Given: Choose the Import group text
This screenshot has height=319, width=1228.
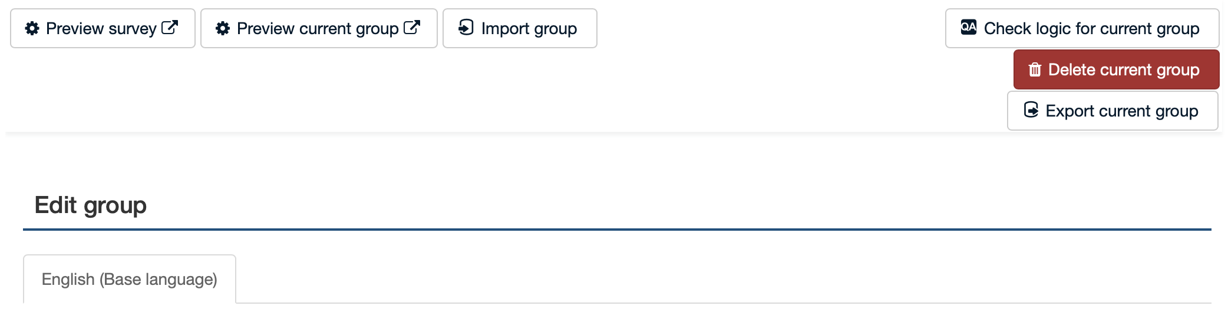Looking at the screenshot, I should 529,29.
